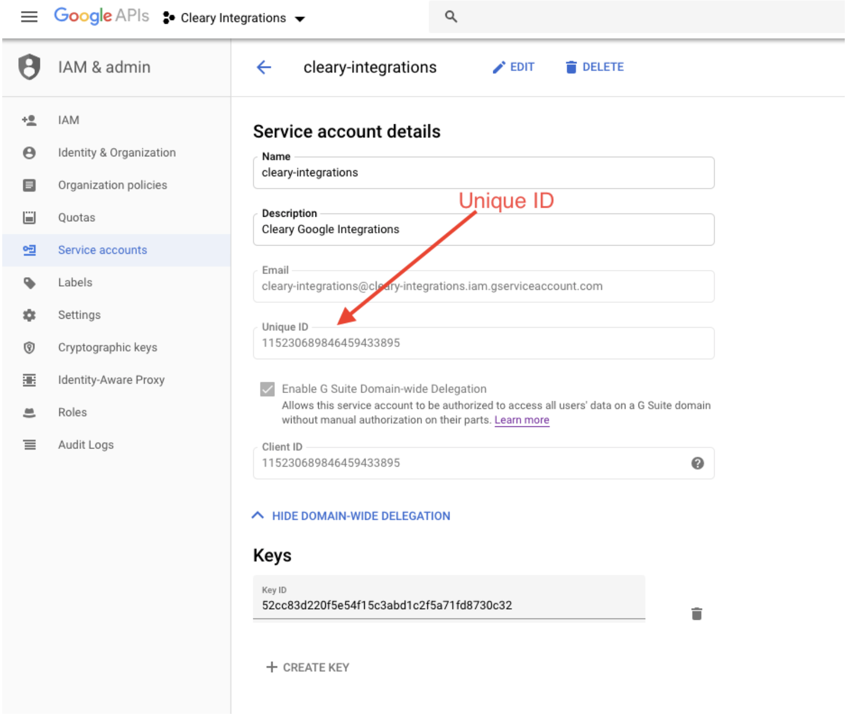Delete the key using trash icon
This screenshot has width=847, height=715.
(x=697, y=614)
